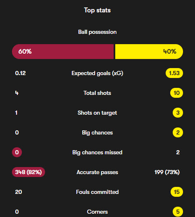195x217 pixels.
Task: Click the 0.12 xG value
Action: coord(20,73)
